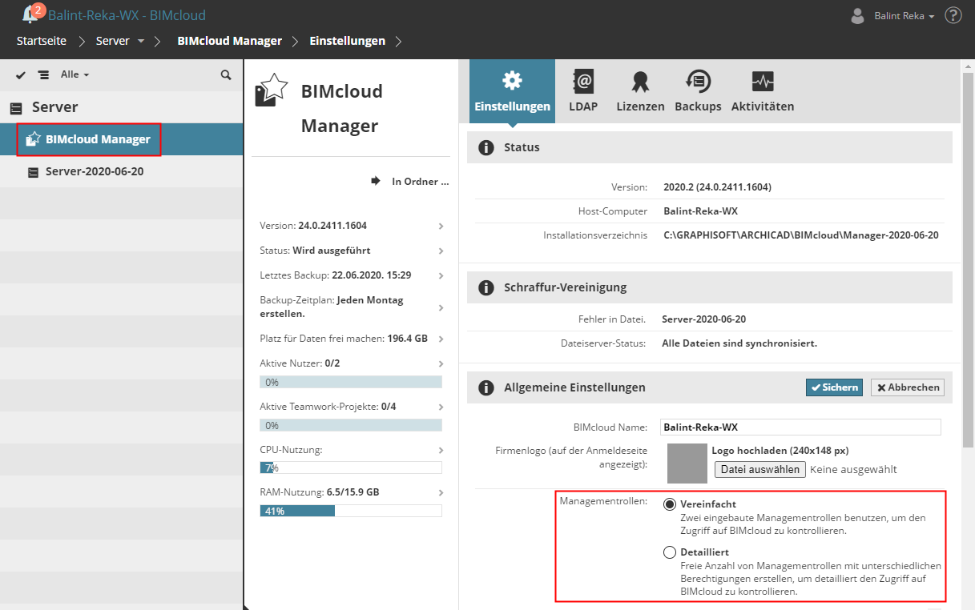Click the Schraffur-Vereinigung info icon

click(485, 287)
